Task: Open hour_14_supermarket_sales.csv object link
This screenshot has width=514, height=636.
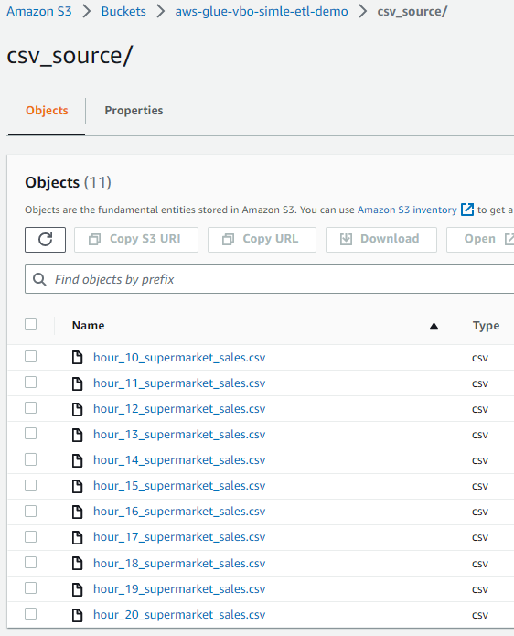Action: coord(179,460)
